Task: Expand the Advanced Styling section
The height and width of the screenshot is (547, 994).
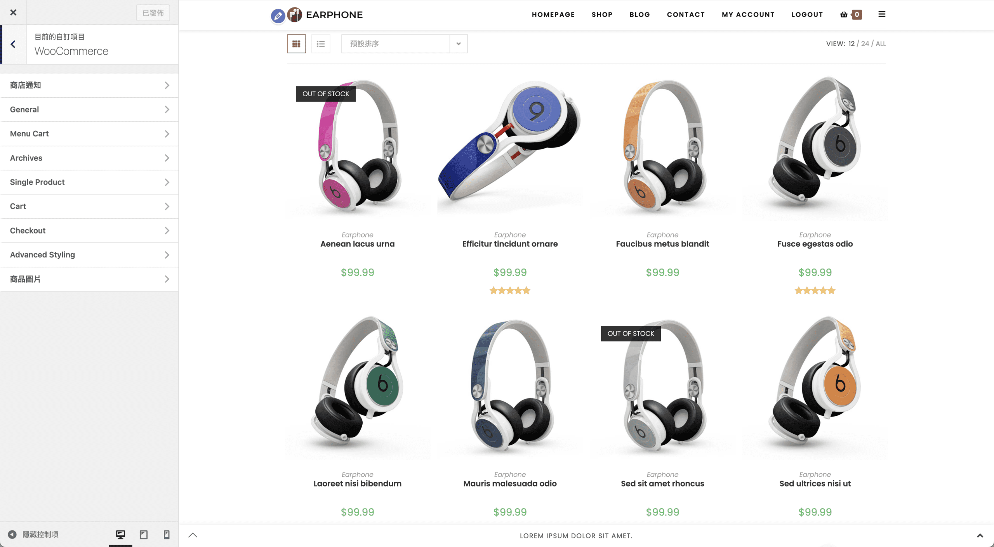Action: [x=89, y=255]
